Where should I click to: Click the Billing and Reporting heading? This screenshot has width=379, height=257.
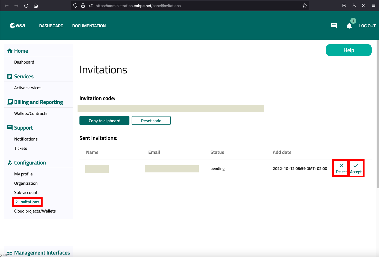coord(39,102)
